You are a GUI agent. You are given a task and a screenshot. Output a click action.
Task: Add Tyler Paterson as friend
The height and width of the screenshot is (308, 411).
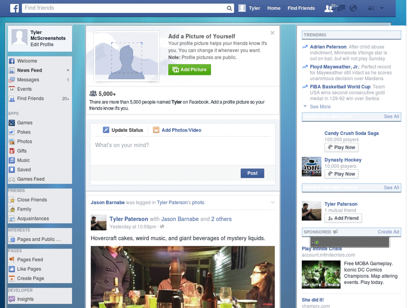(343, 218)
